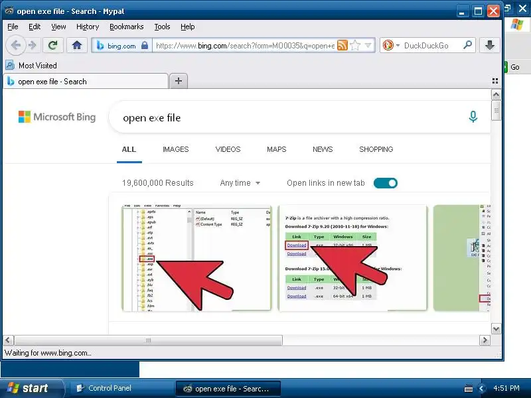This screenshot has height=398, width=531.
Task: Switch to the MAPS results tab
Action: 276,150
